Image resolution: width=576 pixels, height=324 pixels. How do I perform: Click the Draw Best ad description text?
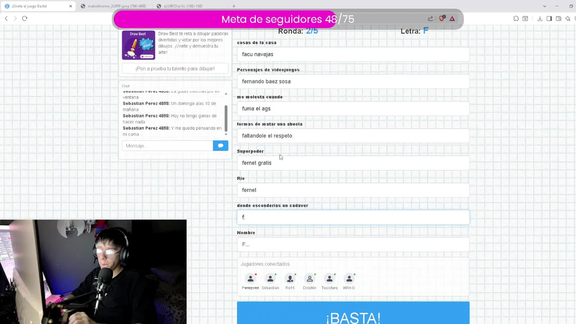193,43
